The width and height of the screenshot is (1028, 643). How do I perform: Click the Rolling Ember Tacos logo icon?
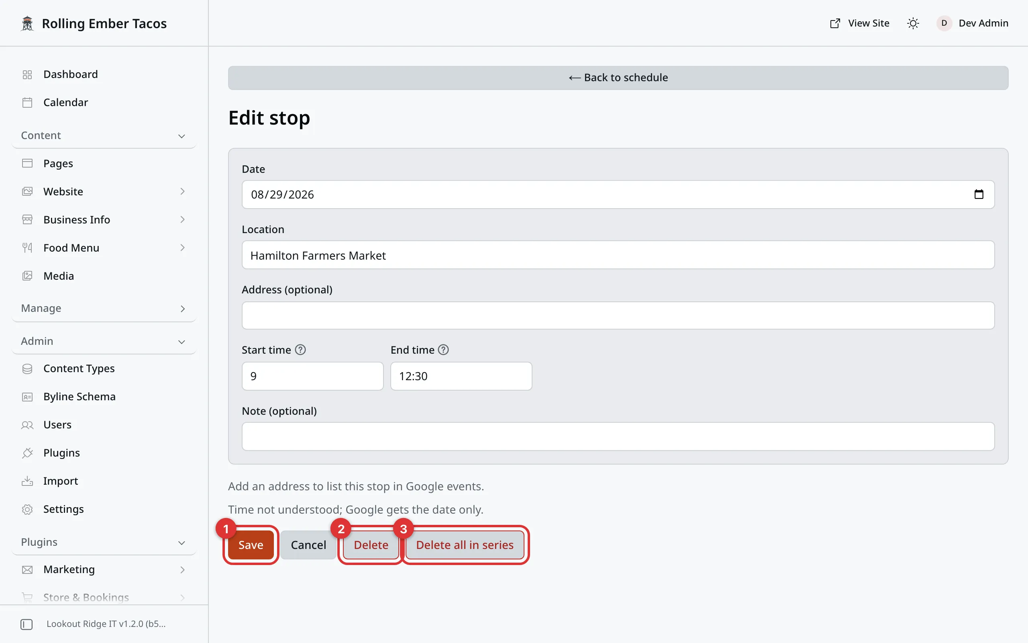pyautogui.click(x=27, y=23)
